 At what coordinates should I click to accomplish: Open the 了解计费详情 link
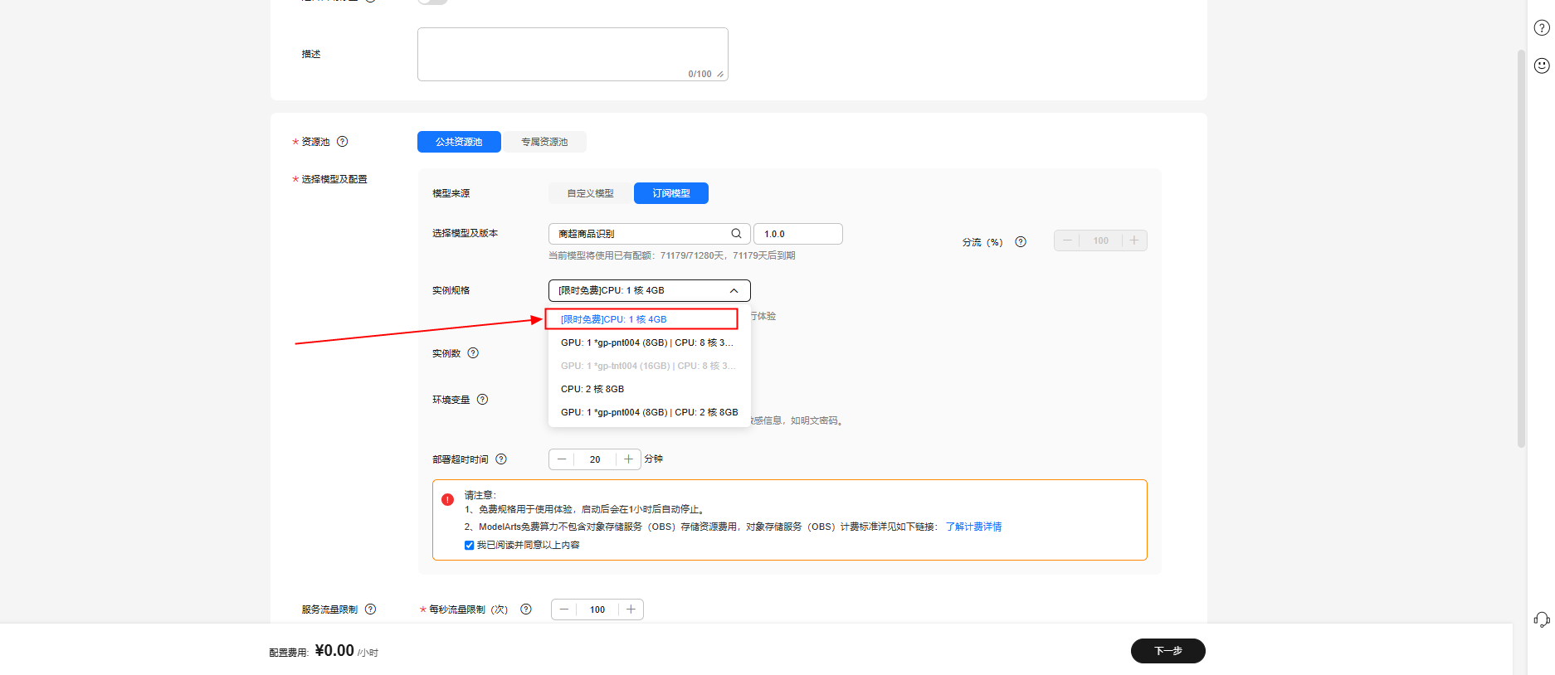click(973, 527)
